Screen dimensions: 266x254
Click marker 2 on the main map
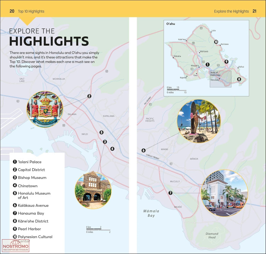click(x=89, y=96)
